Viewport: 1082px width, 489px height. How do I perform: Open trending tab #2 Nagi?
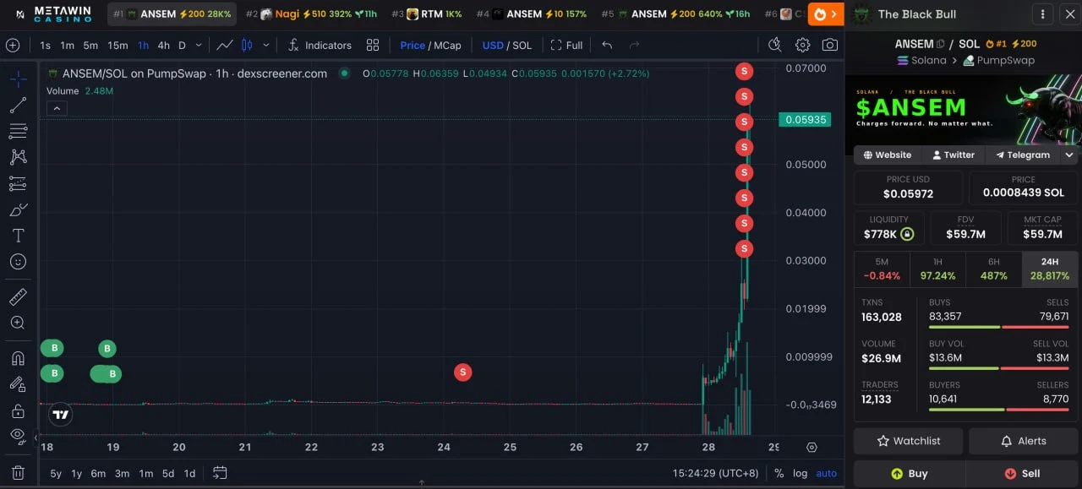311,14
